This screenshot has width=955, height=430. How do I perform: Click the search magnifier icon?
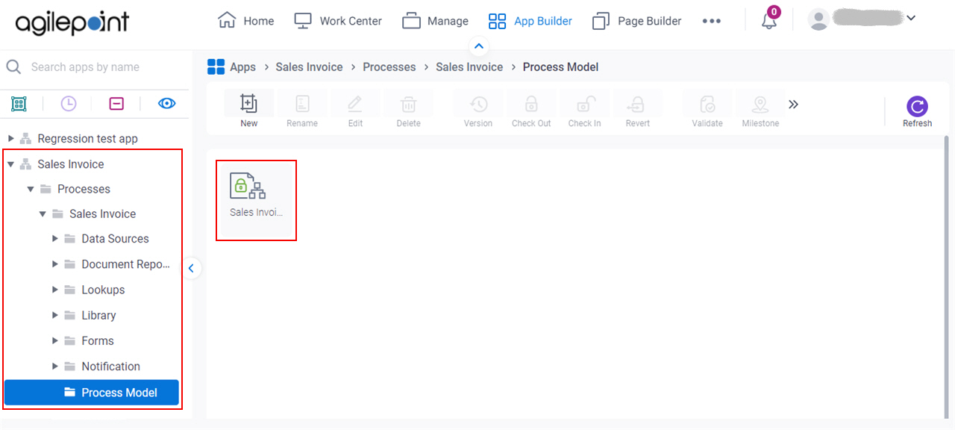point(13,67)
